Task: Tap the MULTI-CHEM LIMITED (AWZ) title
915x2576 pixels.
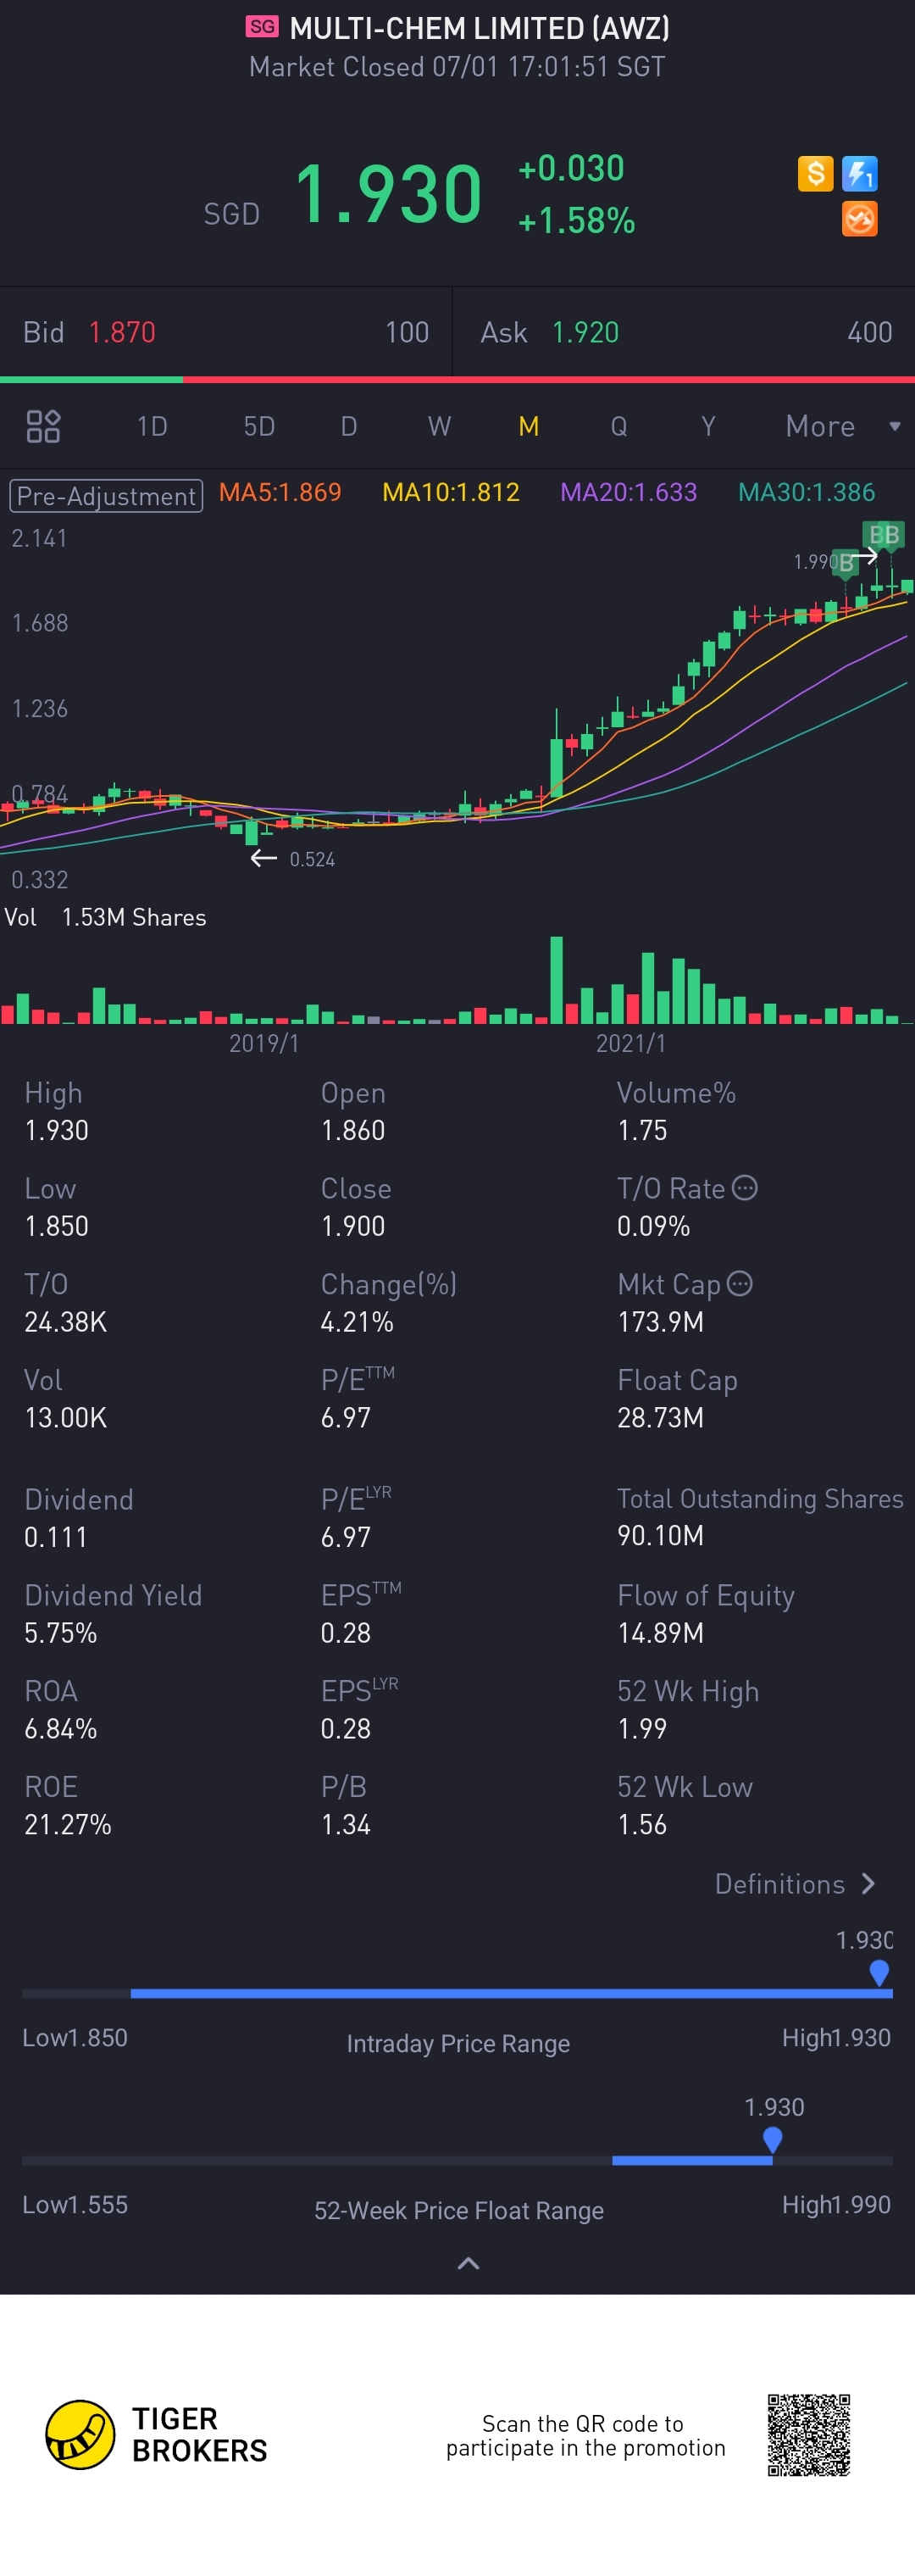Action: tap(479, 28)
